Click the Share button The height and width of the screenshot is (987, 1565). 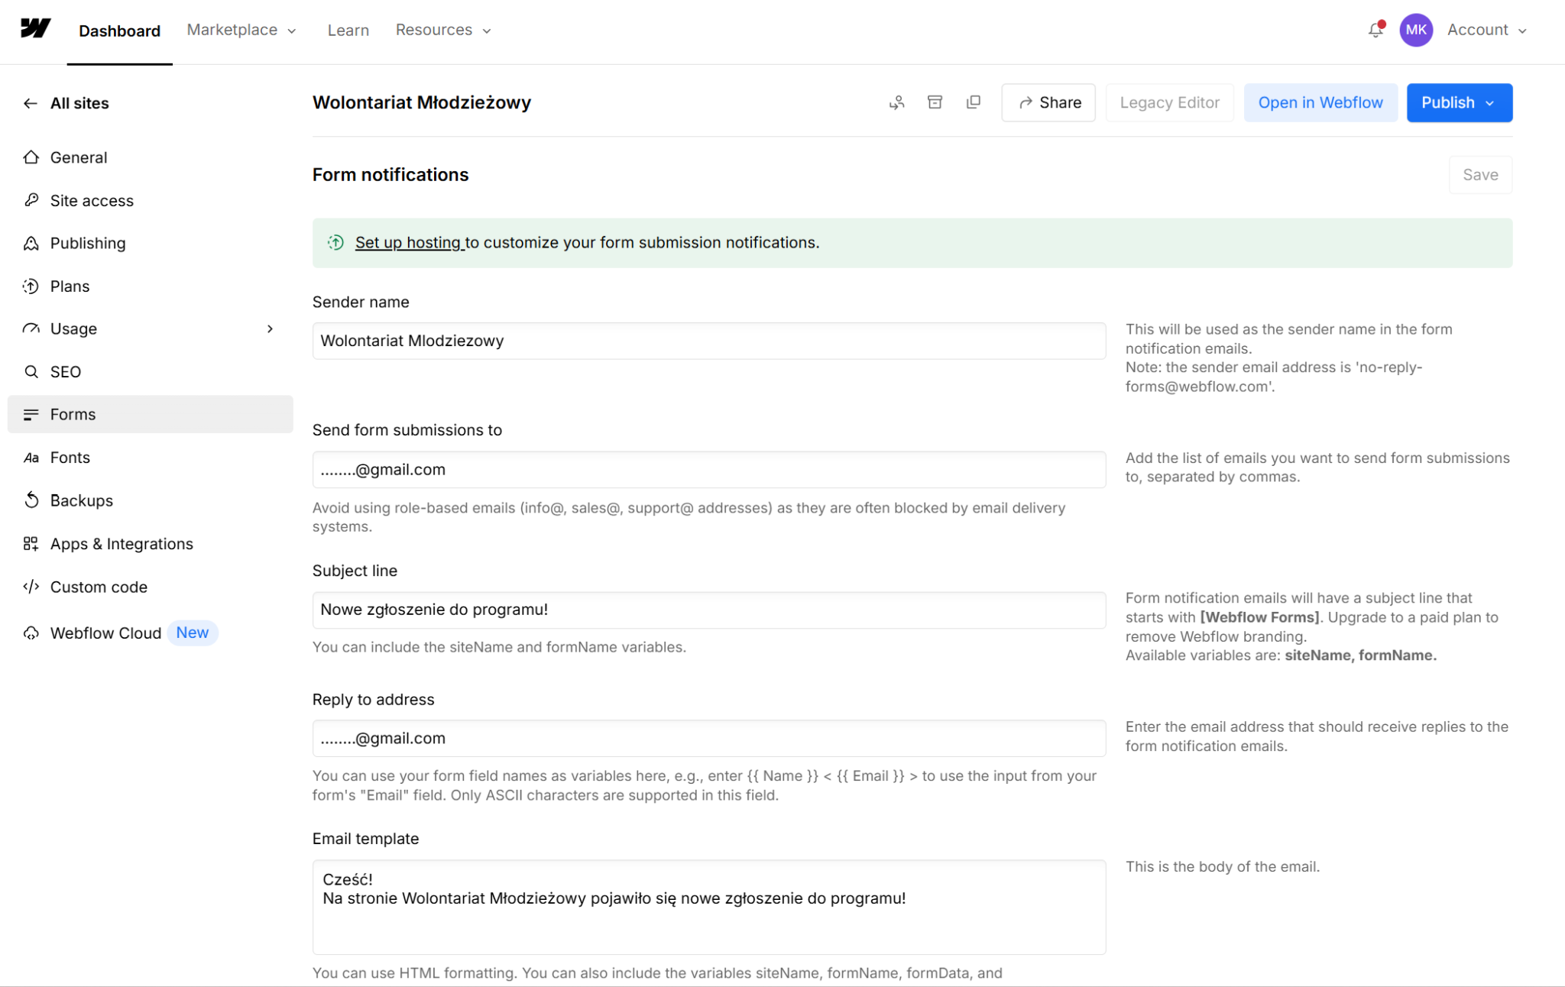[1048, 102]
